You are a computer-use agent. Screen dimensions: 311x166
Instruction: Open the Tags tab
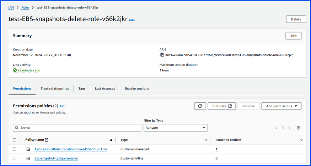tap(82, 89)
